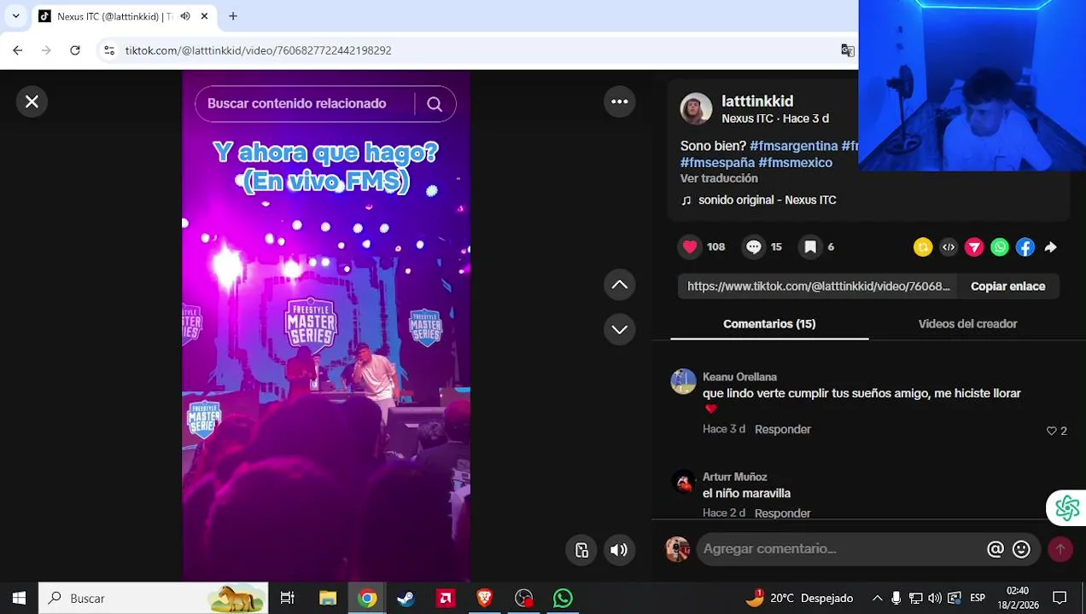
Task: Open a new browser tab
Action: [x=232, y=16]
